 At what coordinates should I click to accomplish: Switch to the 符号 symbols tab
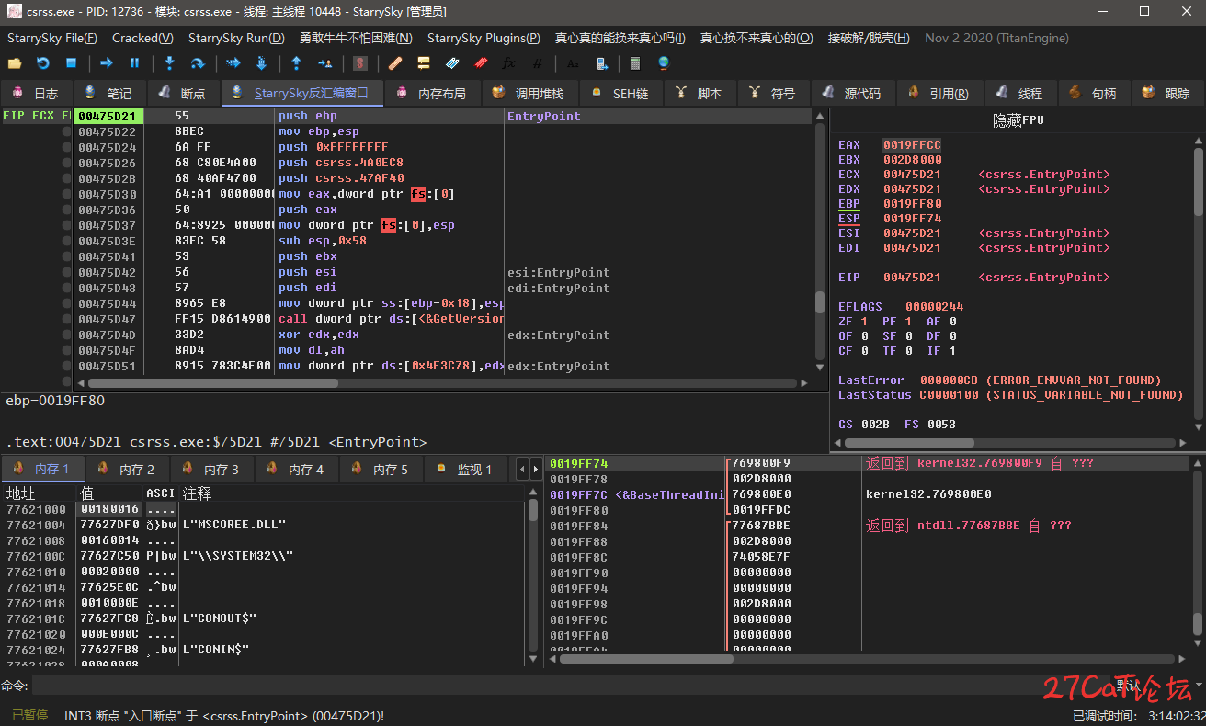(x=773, y=93)
